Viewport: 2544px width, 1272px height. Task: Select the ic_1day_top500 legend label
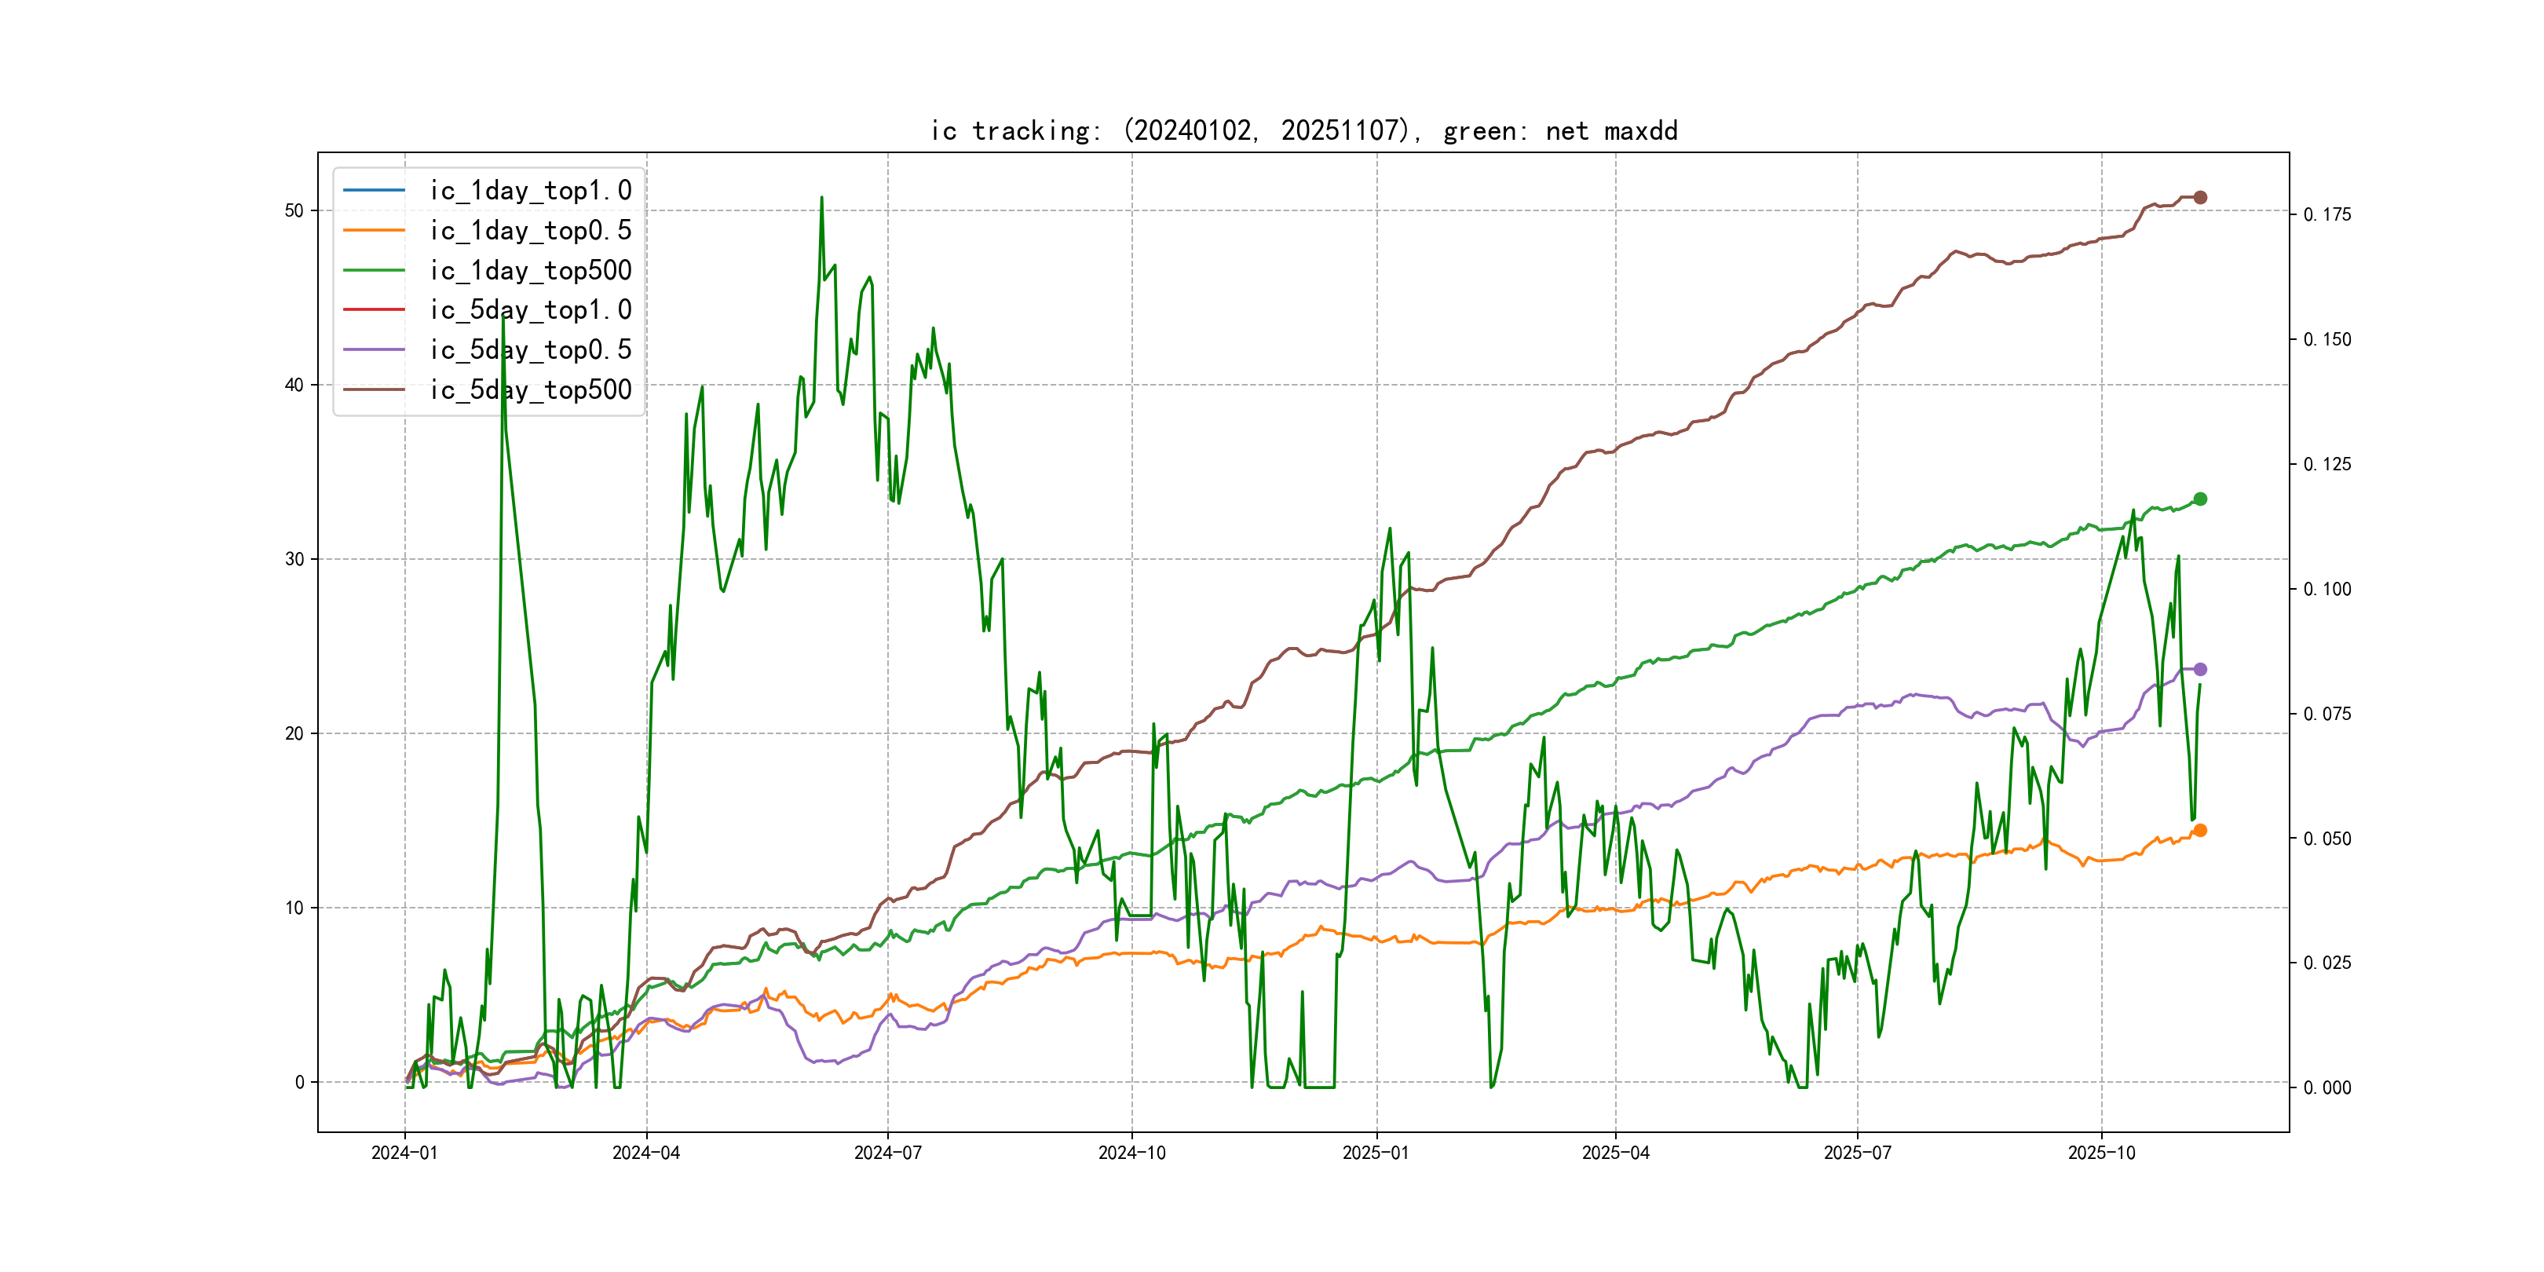coord(530,271)
